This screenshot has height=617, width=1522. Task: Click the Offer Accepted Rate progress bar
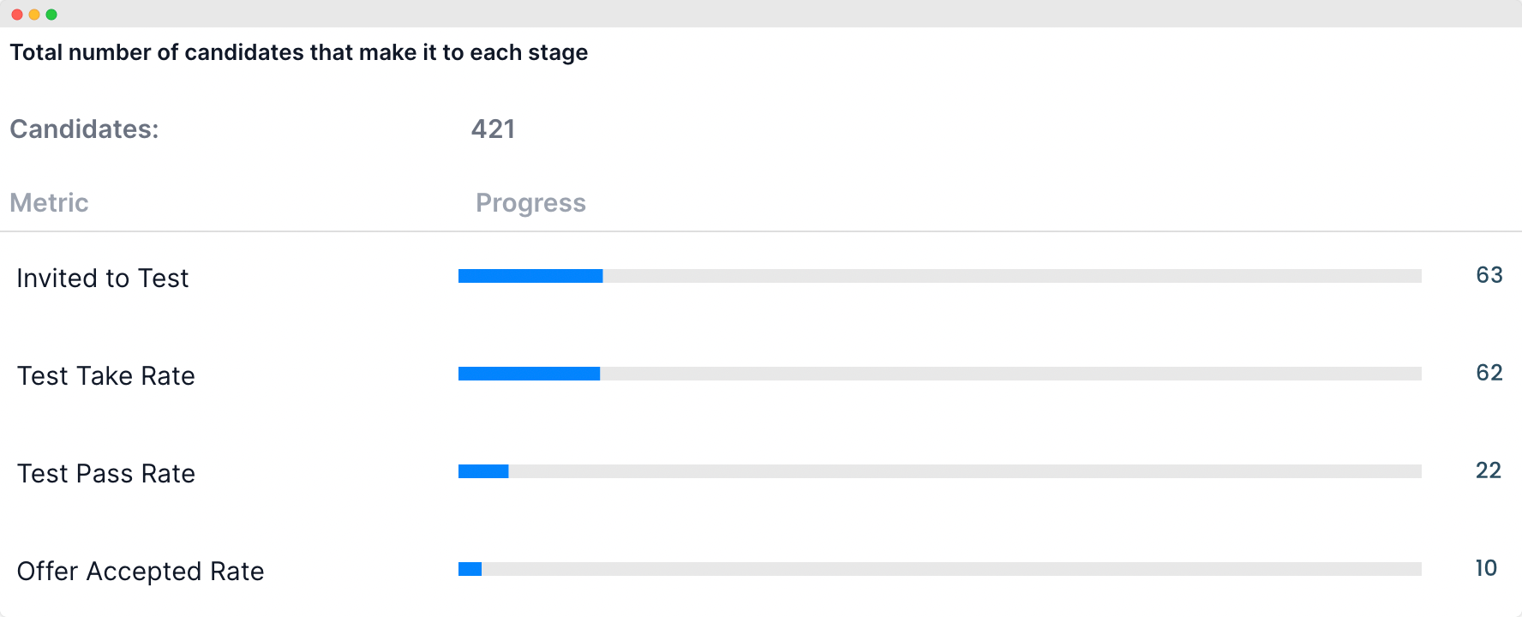click(940, 569)
